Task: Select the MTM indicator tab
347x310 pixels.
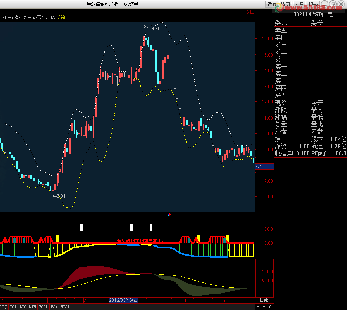Action: [32, 307]
